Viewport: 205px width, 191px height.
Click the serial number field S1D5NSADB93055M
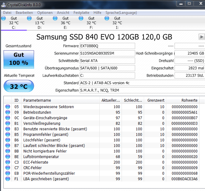[107, 53]
